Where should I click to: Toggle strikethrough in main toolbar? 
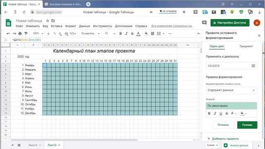(132, 34)
